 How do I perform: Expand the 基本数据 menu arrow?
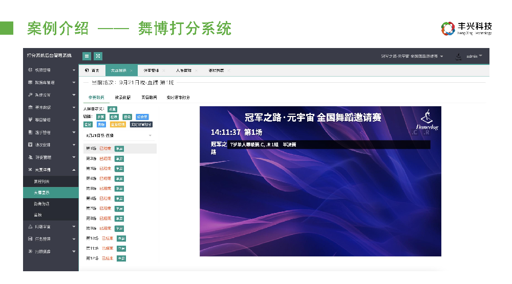click(74, 107)
